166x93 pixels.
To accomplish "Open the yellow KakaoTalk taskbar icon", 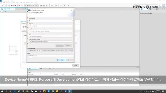I will pyautogui.click(x=44, y=91).
